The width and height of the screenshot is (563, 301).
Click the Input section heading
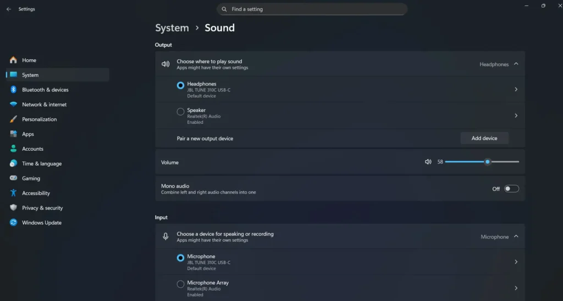[x=161, y=217]
